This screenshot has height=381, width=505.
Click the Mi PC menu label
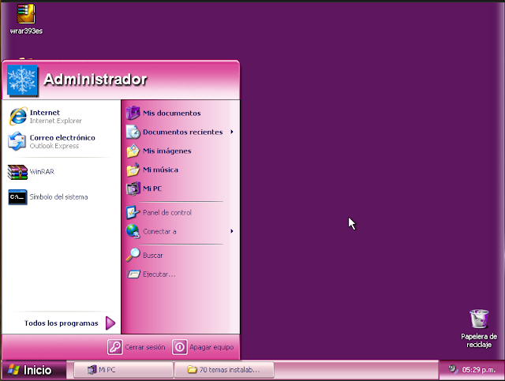coord(152,189)
